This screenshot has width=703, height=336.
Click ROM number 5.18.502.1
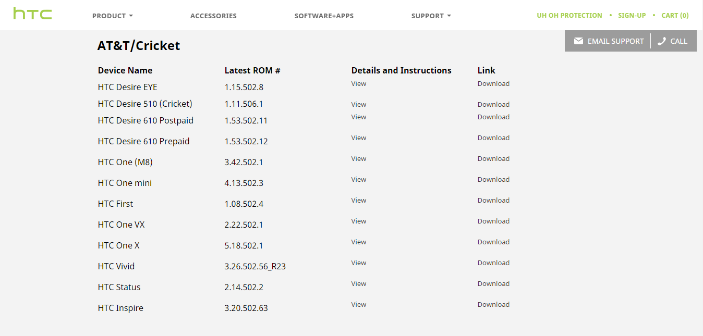(x=244, y=245)
